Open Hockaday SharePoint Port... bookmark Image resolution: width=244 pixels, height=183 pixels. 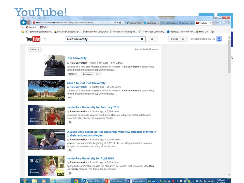click(181, 32)
